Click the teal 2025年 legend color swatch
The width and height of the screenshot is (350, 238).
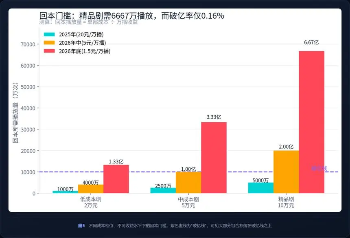coord(49,34)
